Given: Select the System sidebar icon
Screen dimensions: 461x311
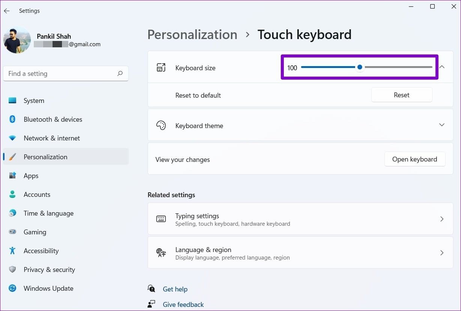Looking at the screenshot, I should coord(12,100).
